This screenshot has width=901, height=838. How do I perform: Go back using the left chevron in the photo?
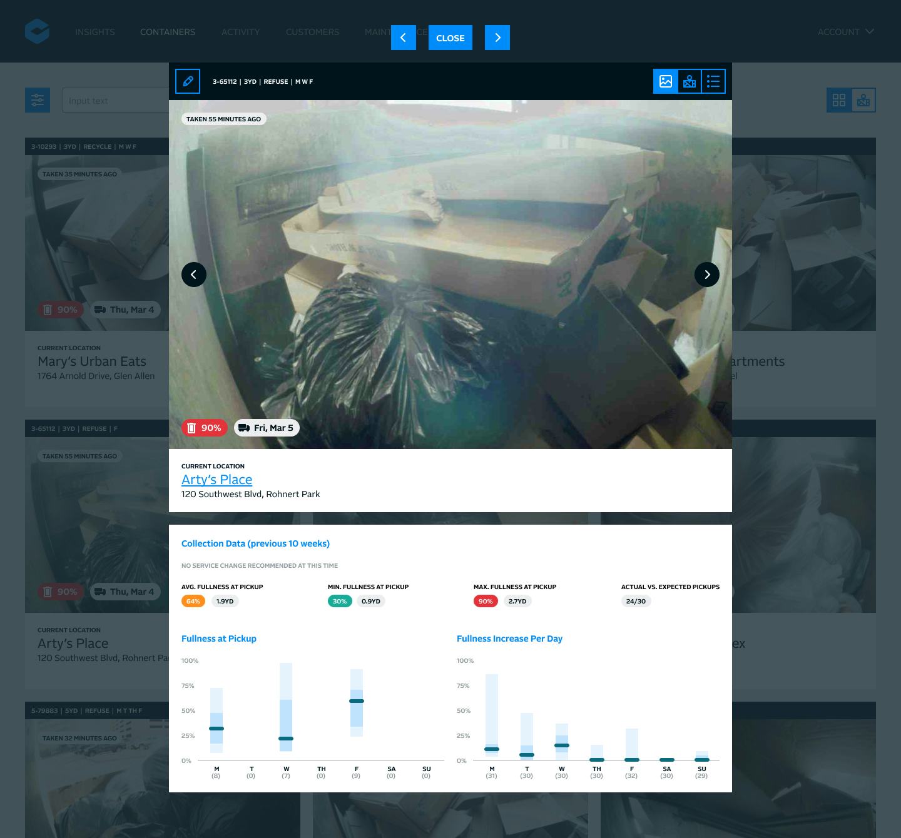coord(194,275)
